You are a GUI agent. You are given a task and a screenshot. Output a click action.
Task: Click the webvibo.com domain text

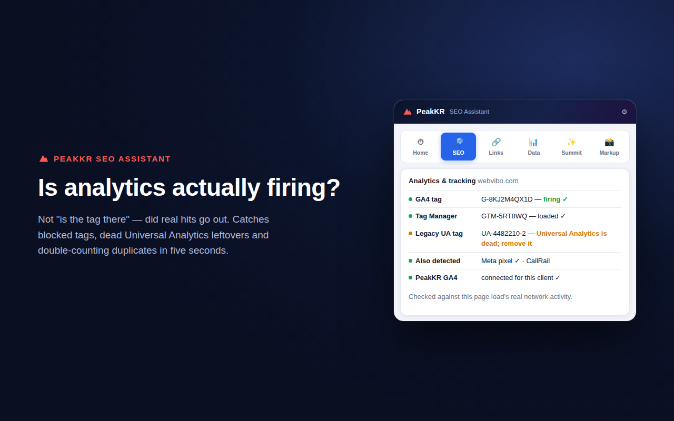(x=498, y=181)
